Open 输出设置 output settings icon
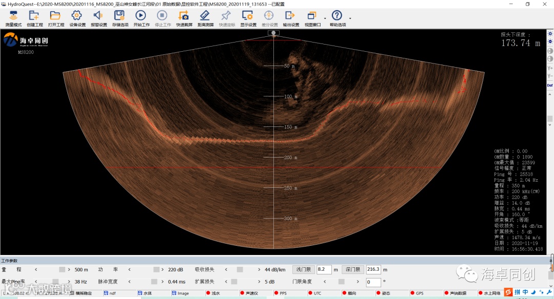This screenshot has height=299, width=554. pyautogui.click(x=290, y=16)
